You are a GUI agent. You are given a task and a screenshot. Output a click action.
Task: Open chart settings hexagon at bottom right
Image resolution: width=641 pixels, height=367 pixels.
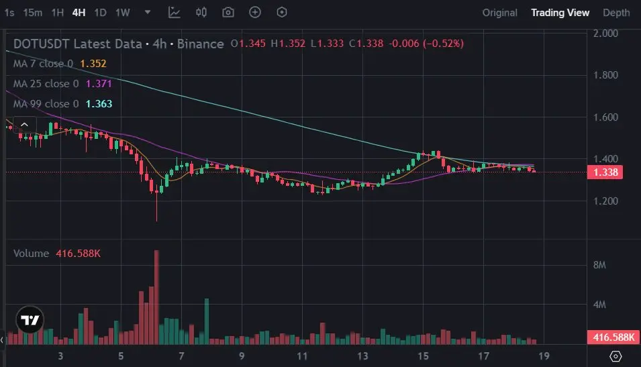(615, 356)
